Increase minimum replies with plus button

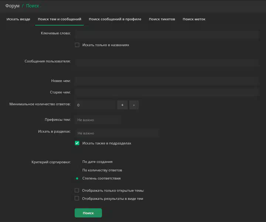pyautogui.click(x=123, y=105)
